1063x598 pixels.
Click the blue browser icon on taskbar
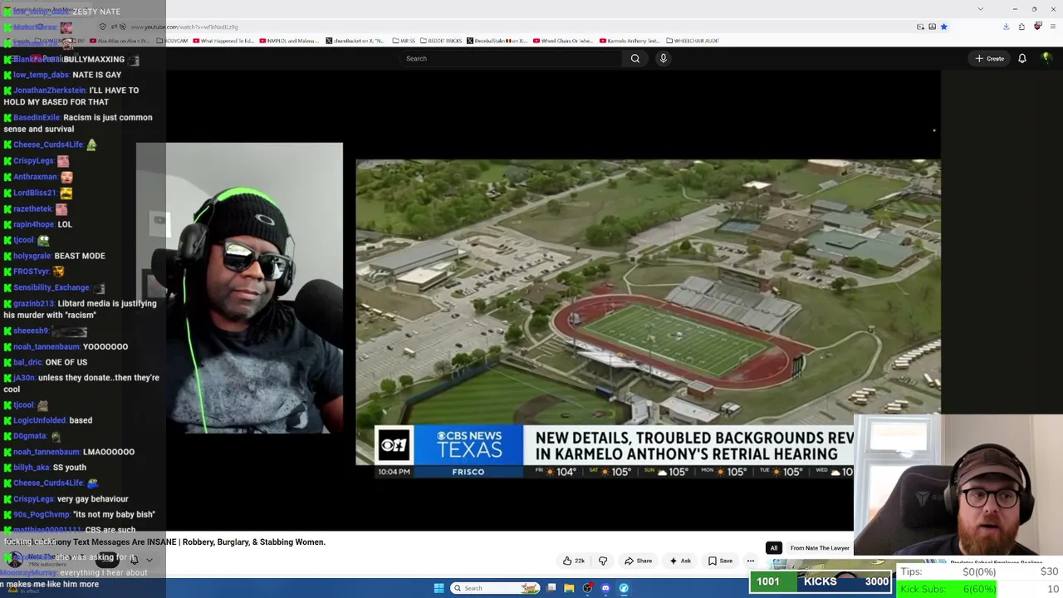[x=624, y=588]
